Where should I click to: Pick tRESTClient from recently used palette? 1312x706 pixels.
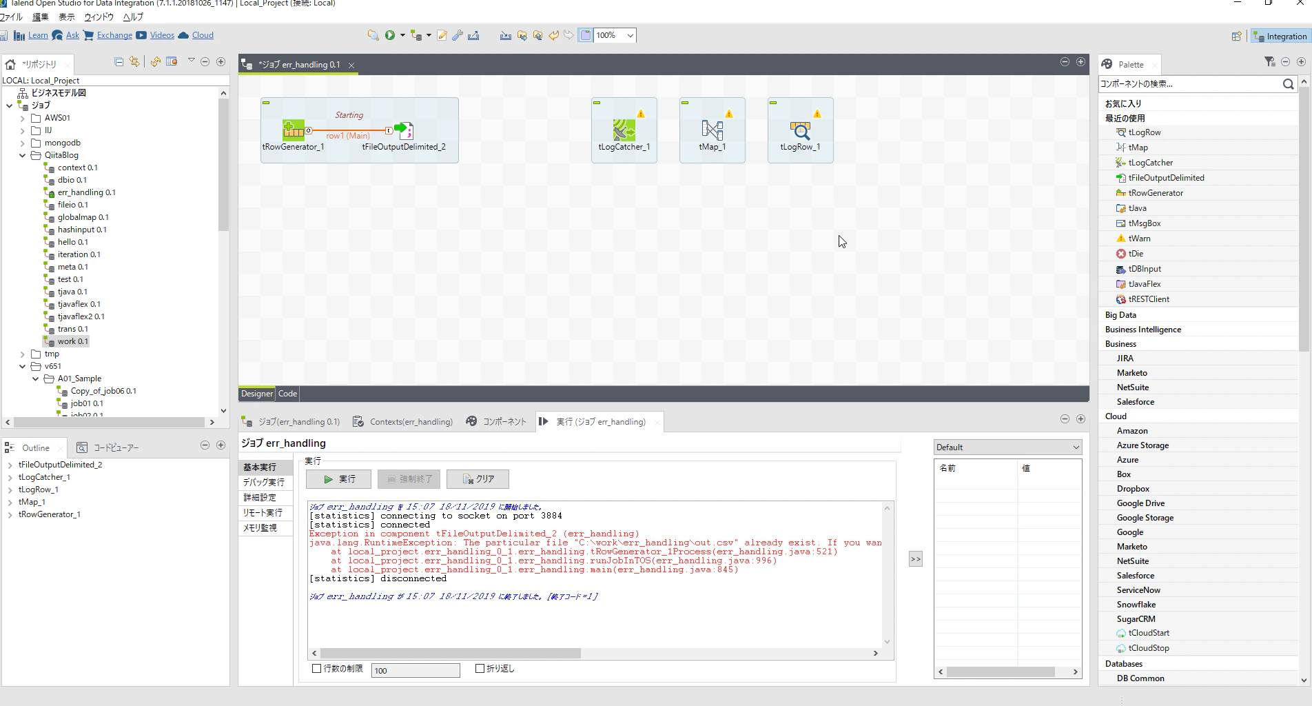click(x=1148, y=299)
